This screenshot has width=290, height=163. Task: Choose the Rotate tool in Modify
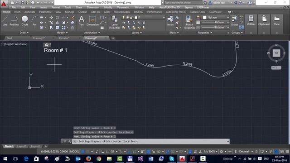click(58, 18)
